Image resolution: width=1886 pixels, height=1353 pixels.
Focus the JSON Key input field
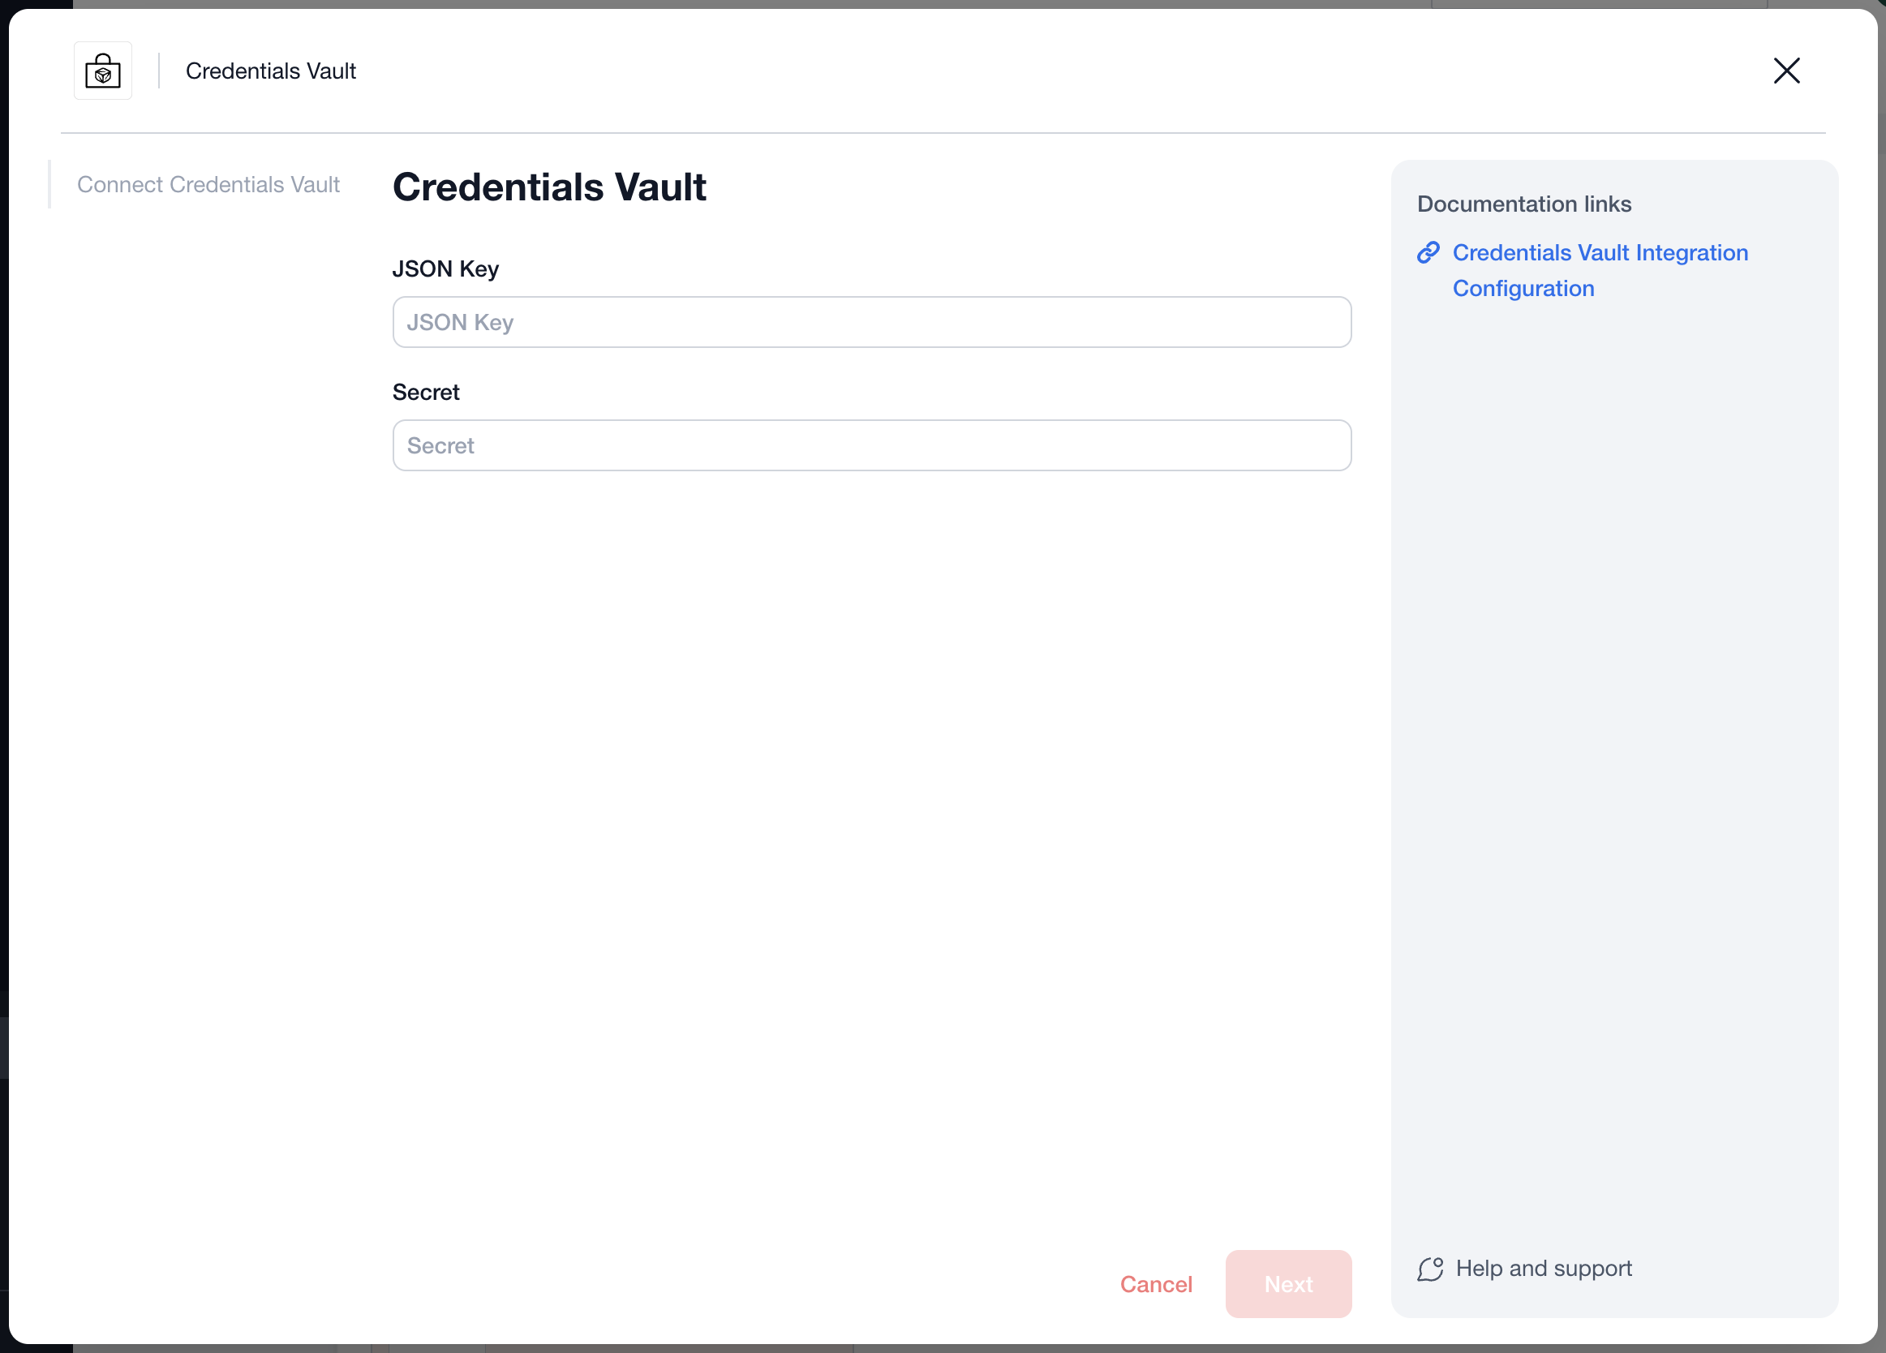pyautogui.click(x=871, y=323)
